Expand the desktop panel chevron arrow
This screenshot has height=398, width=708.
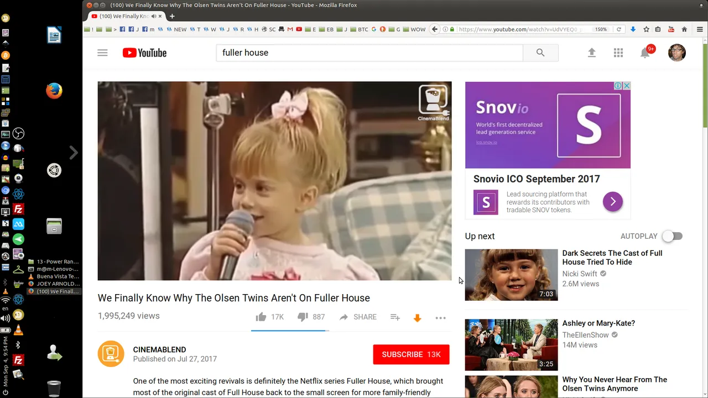74,153
